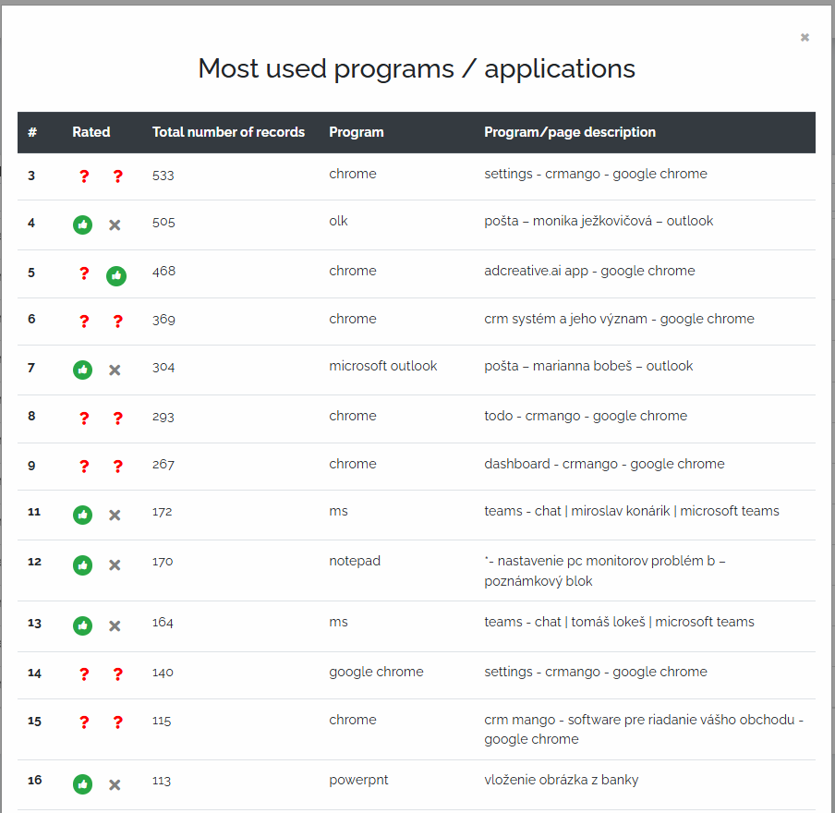Screen dimensions: 835x813
Task: Click 'dashboard - crmango - google chrome' description
Action: (604, 464)
